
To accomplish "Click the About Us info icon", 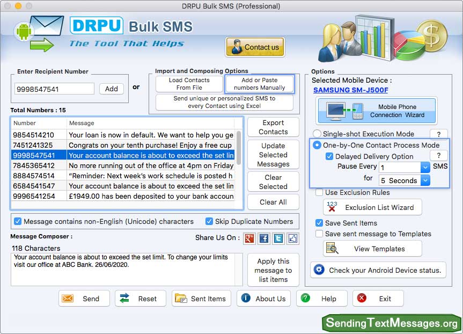I will [x=246, y=298].
